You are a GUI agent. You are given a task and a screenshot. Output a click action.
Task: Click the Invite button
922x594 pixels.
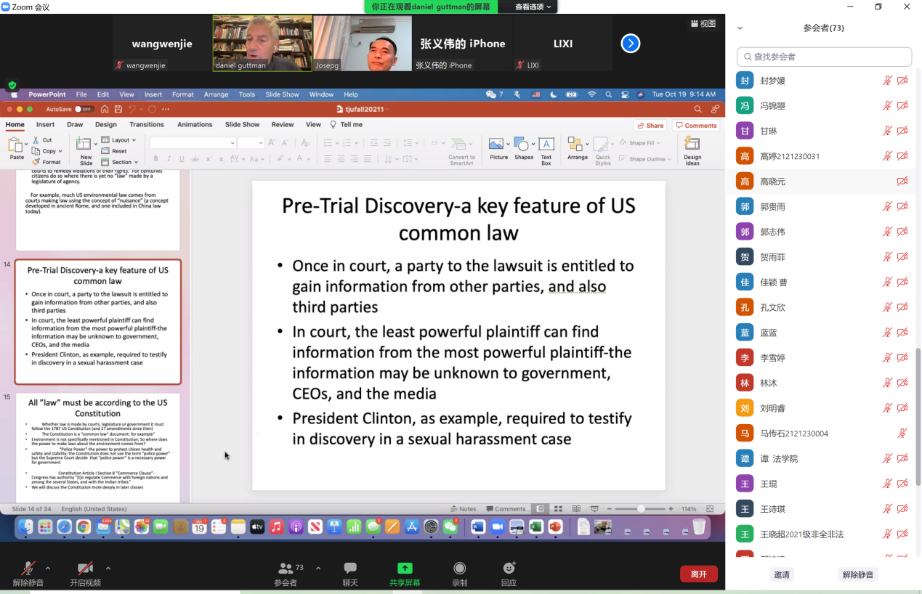(x=782, y=574)
